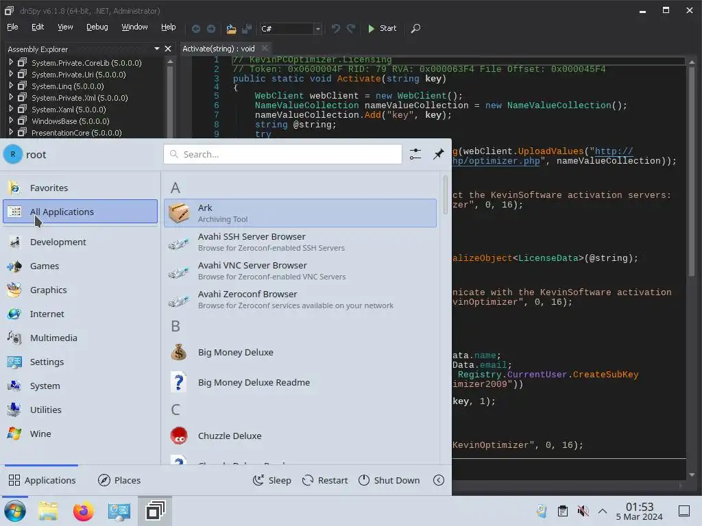Image resolution: width=702 pixels, height=526 pixels.
Task: Show more session options chevron
Action: tap(439, 480)
